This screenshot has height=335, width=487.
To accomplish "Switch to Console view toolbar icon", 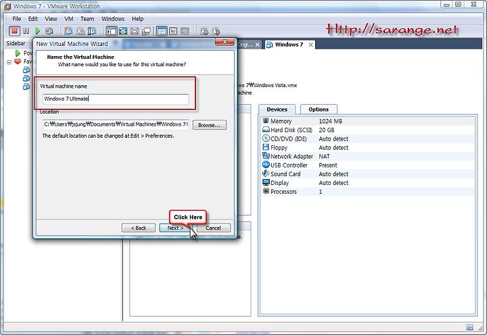I will click(x=173, y=31).
